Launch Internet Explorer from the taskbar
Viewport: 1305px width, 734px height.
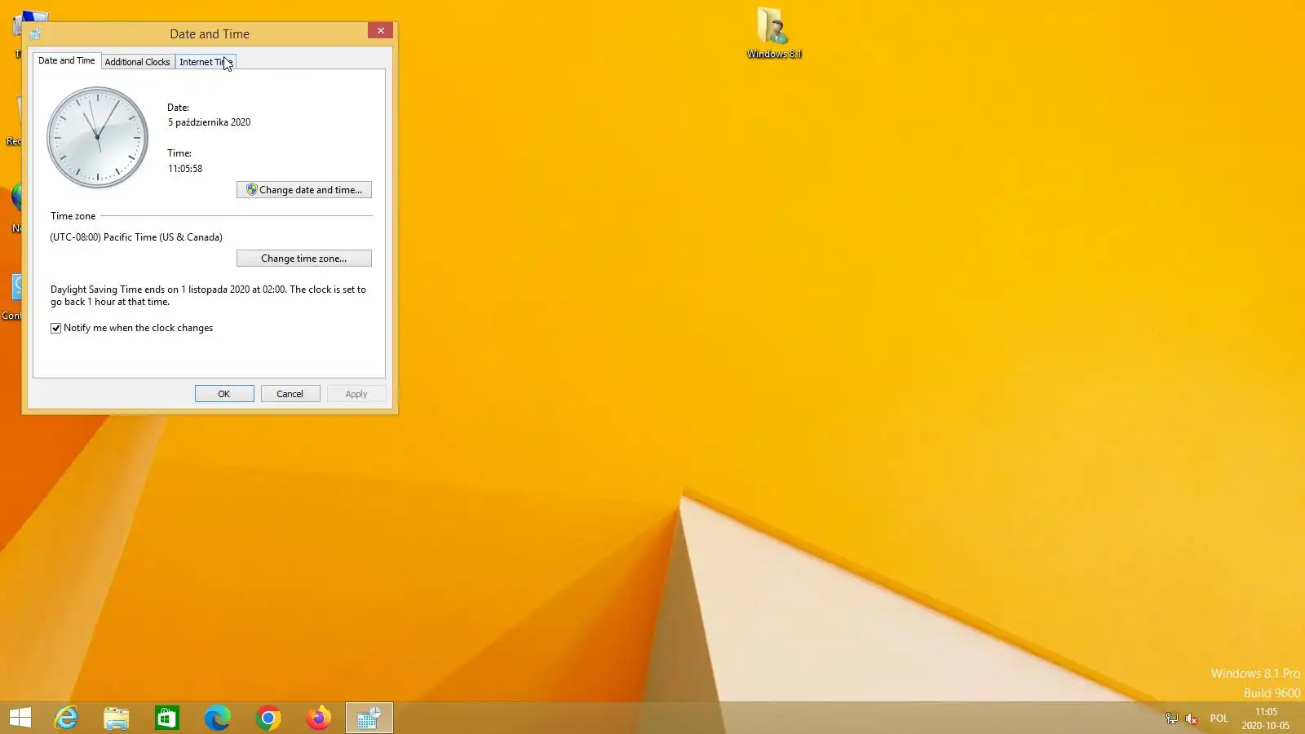coord(66,718)
